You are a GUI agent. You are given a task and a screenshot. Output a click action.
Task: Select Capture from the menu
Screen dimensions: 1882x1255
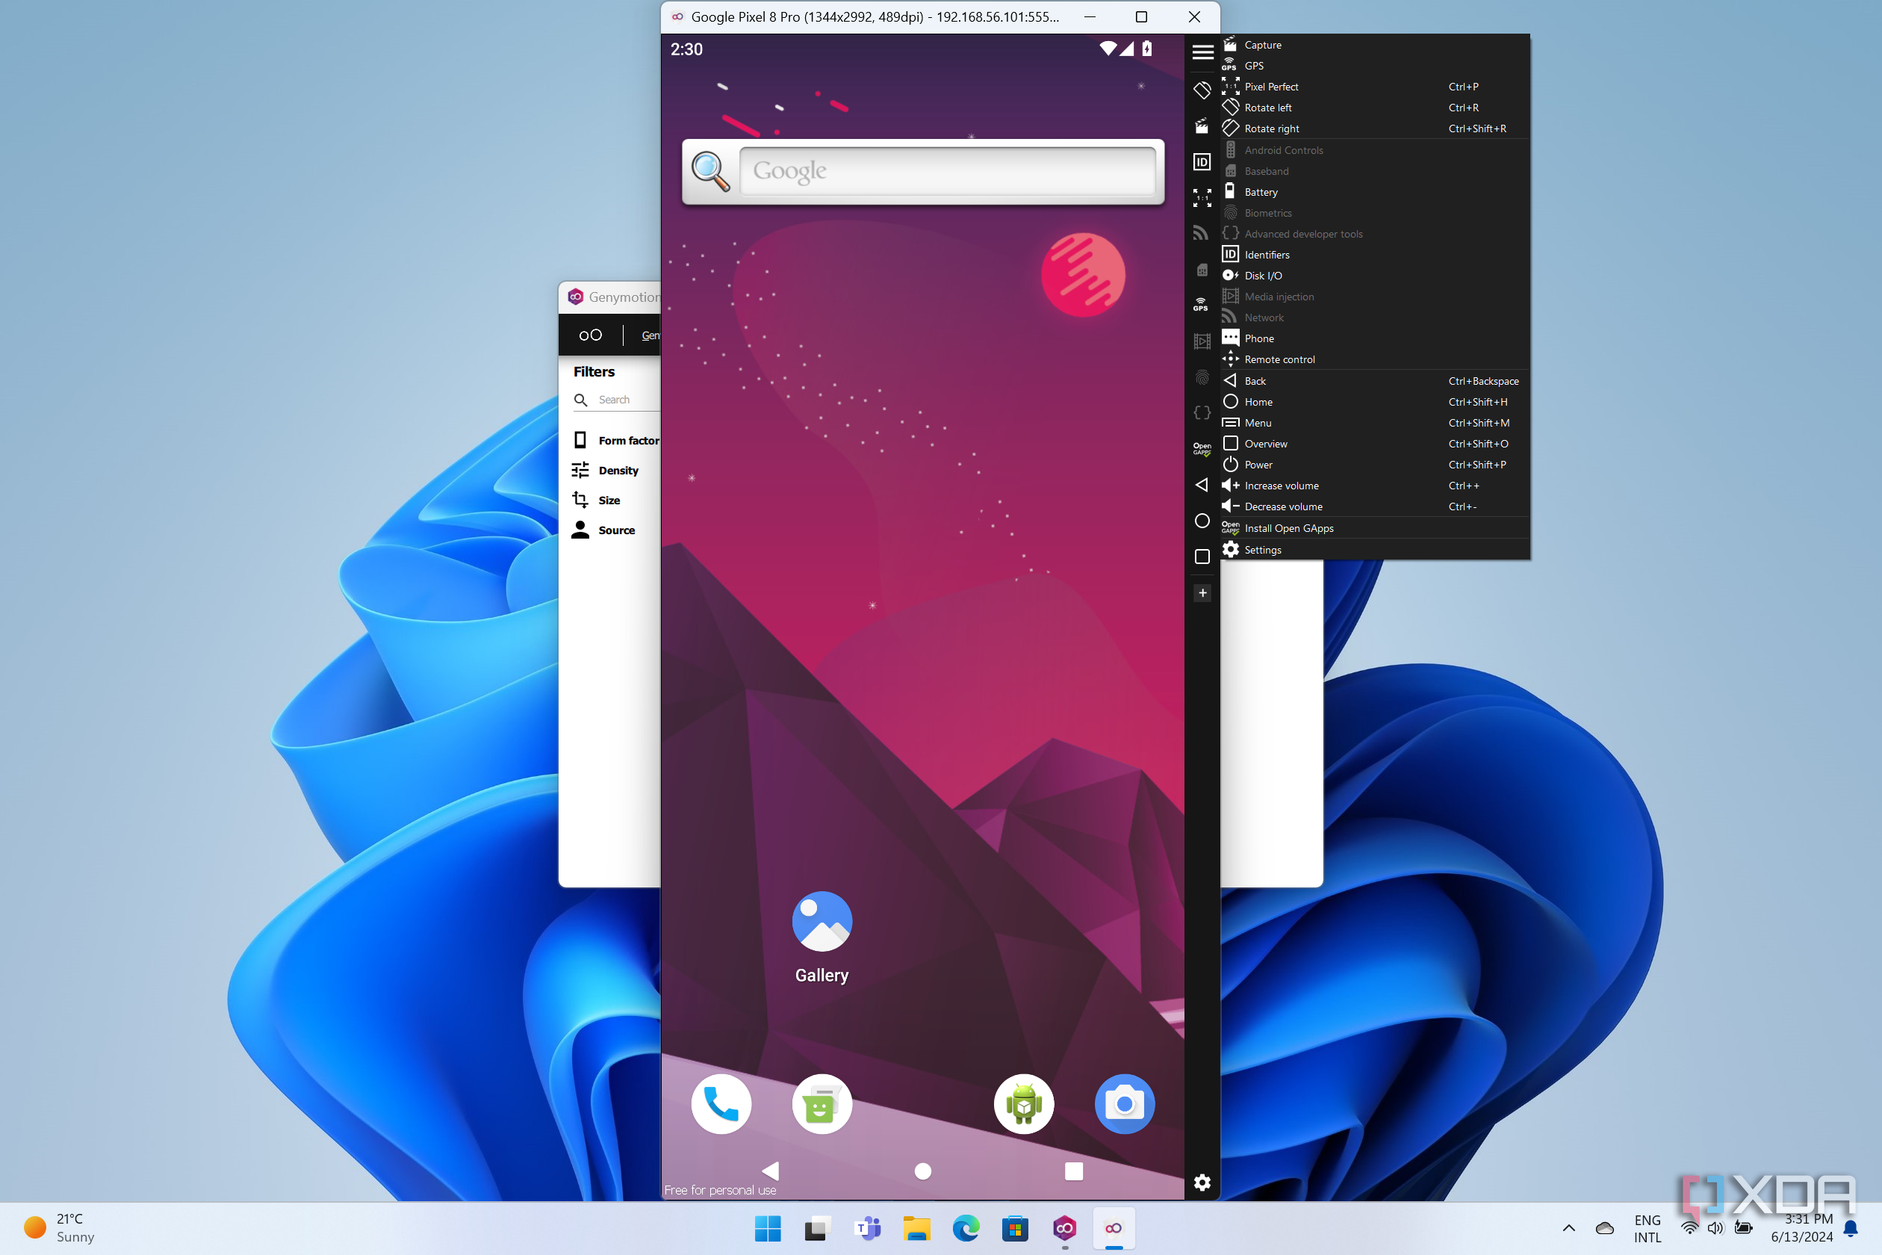1375,45
